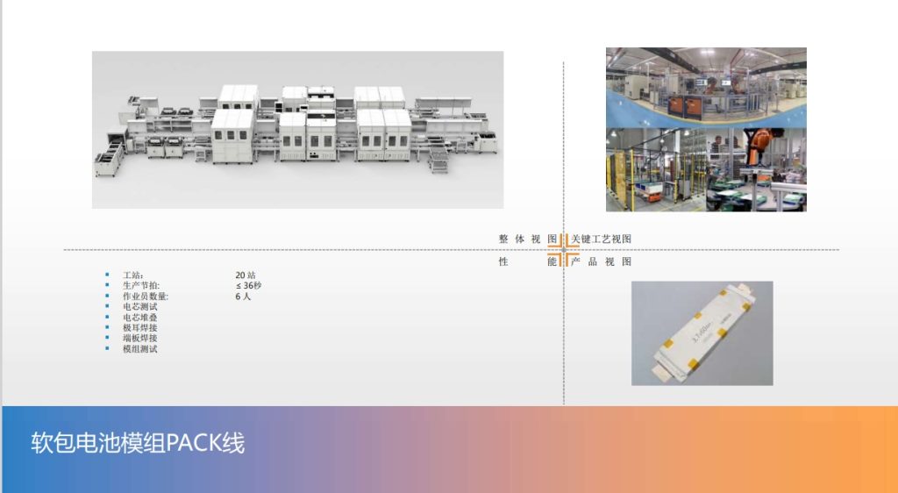Click the pouch battery cell product photo
Screen dimensions: 898x493
click(702, 333)
